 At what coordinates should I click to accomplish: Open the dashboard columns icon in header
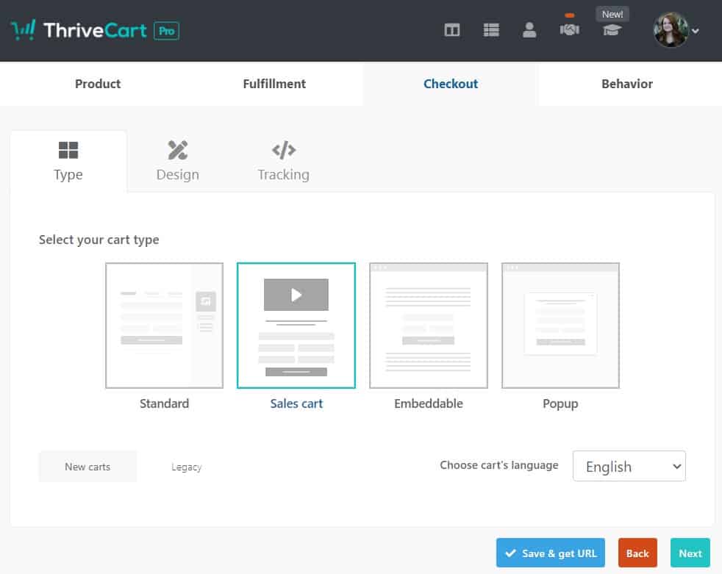[x=451, y=30]
